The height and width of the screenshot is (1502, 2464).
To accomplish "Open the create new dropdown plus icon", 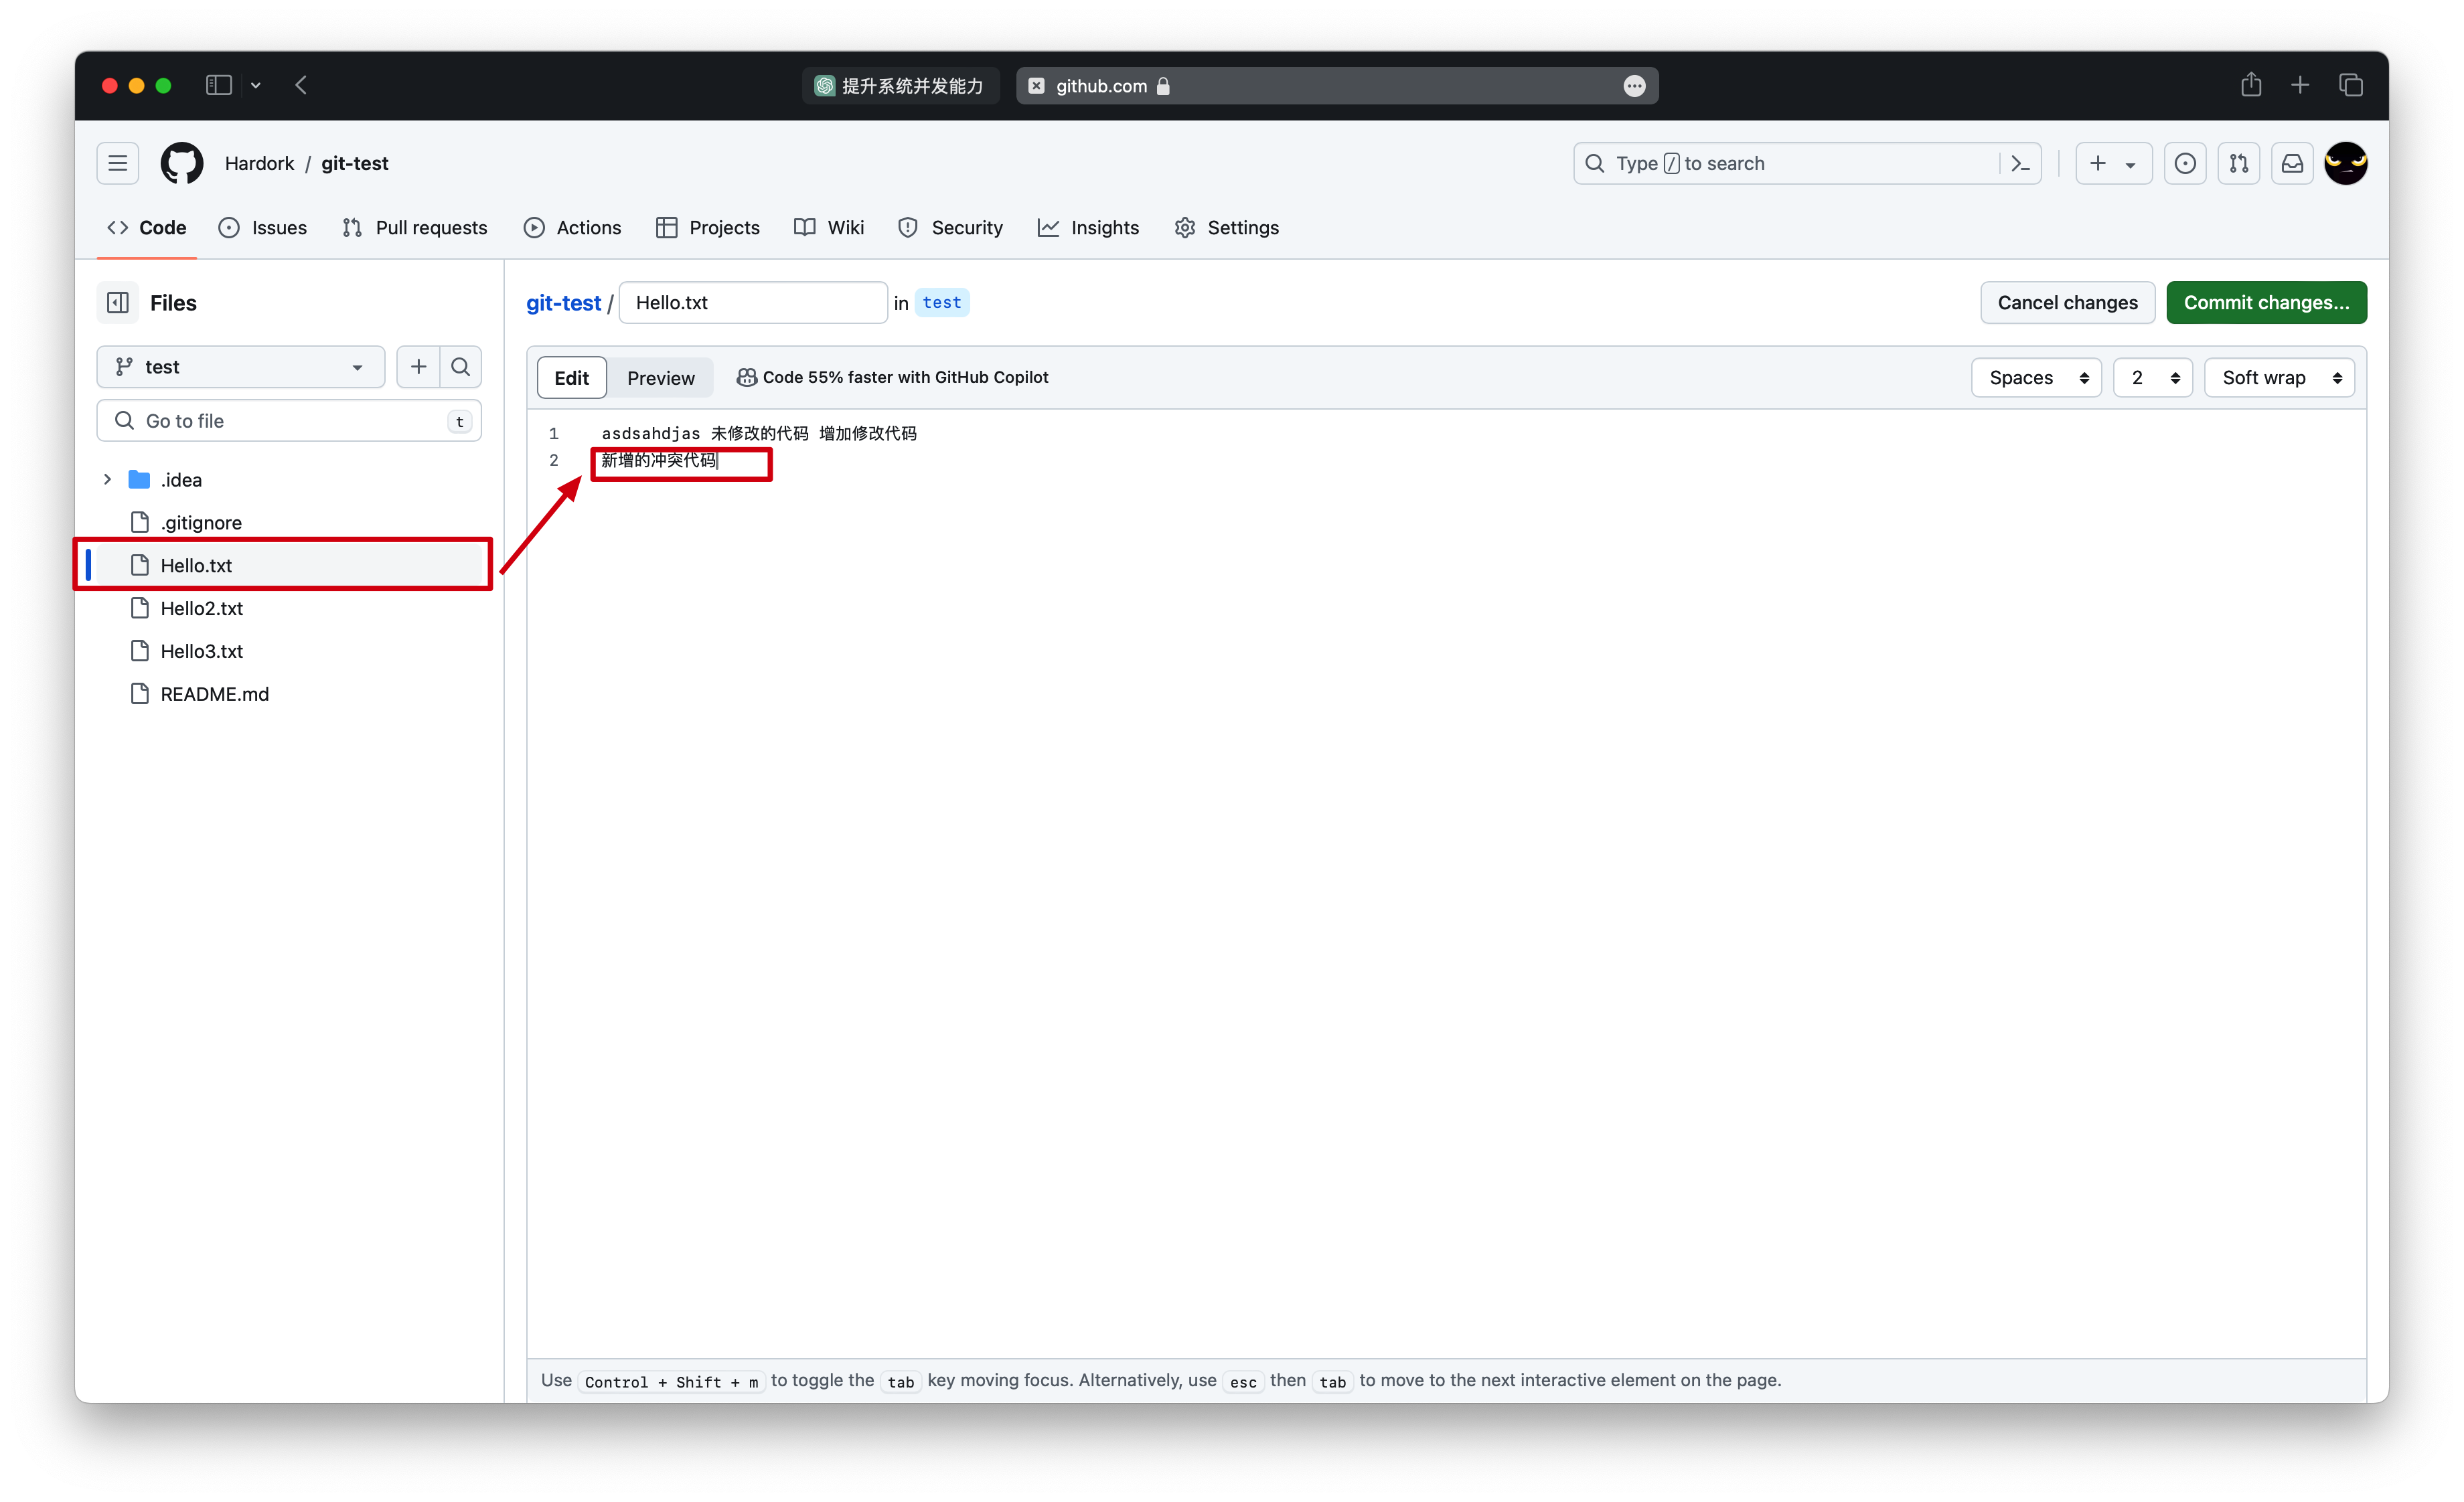I will [2112, 163].
